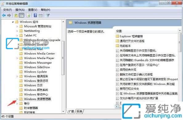Viewport: 183px width, 120px height.
Task: Click the folder icon of 附件管理器
Action: point(21,108)
